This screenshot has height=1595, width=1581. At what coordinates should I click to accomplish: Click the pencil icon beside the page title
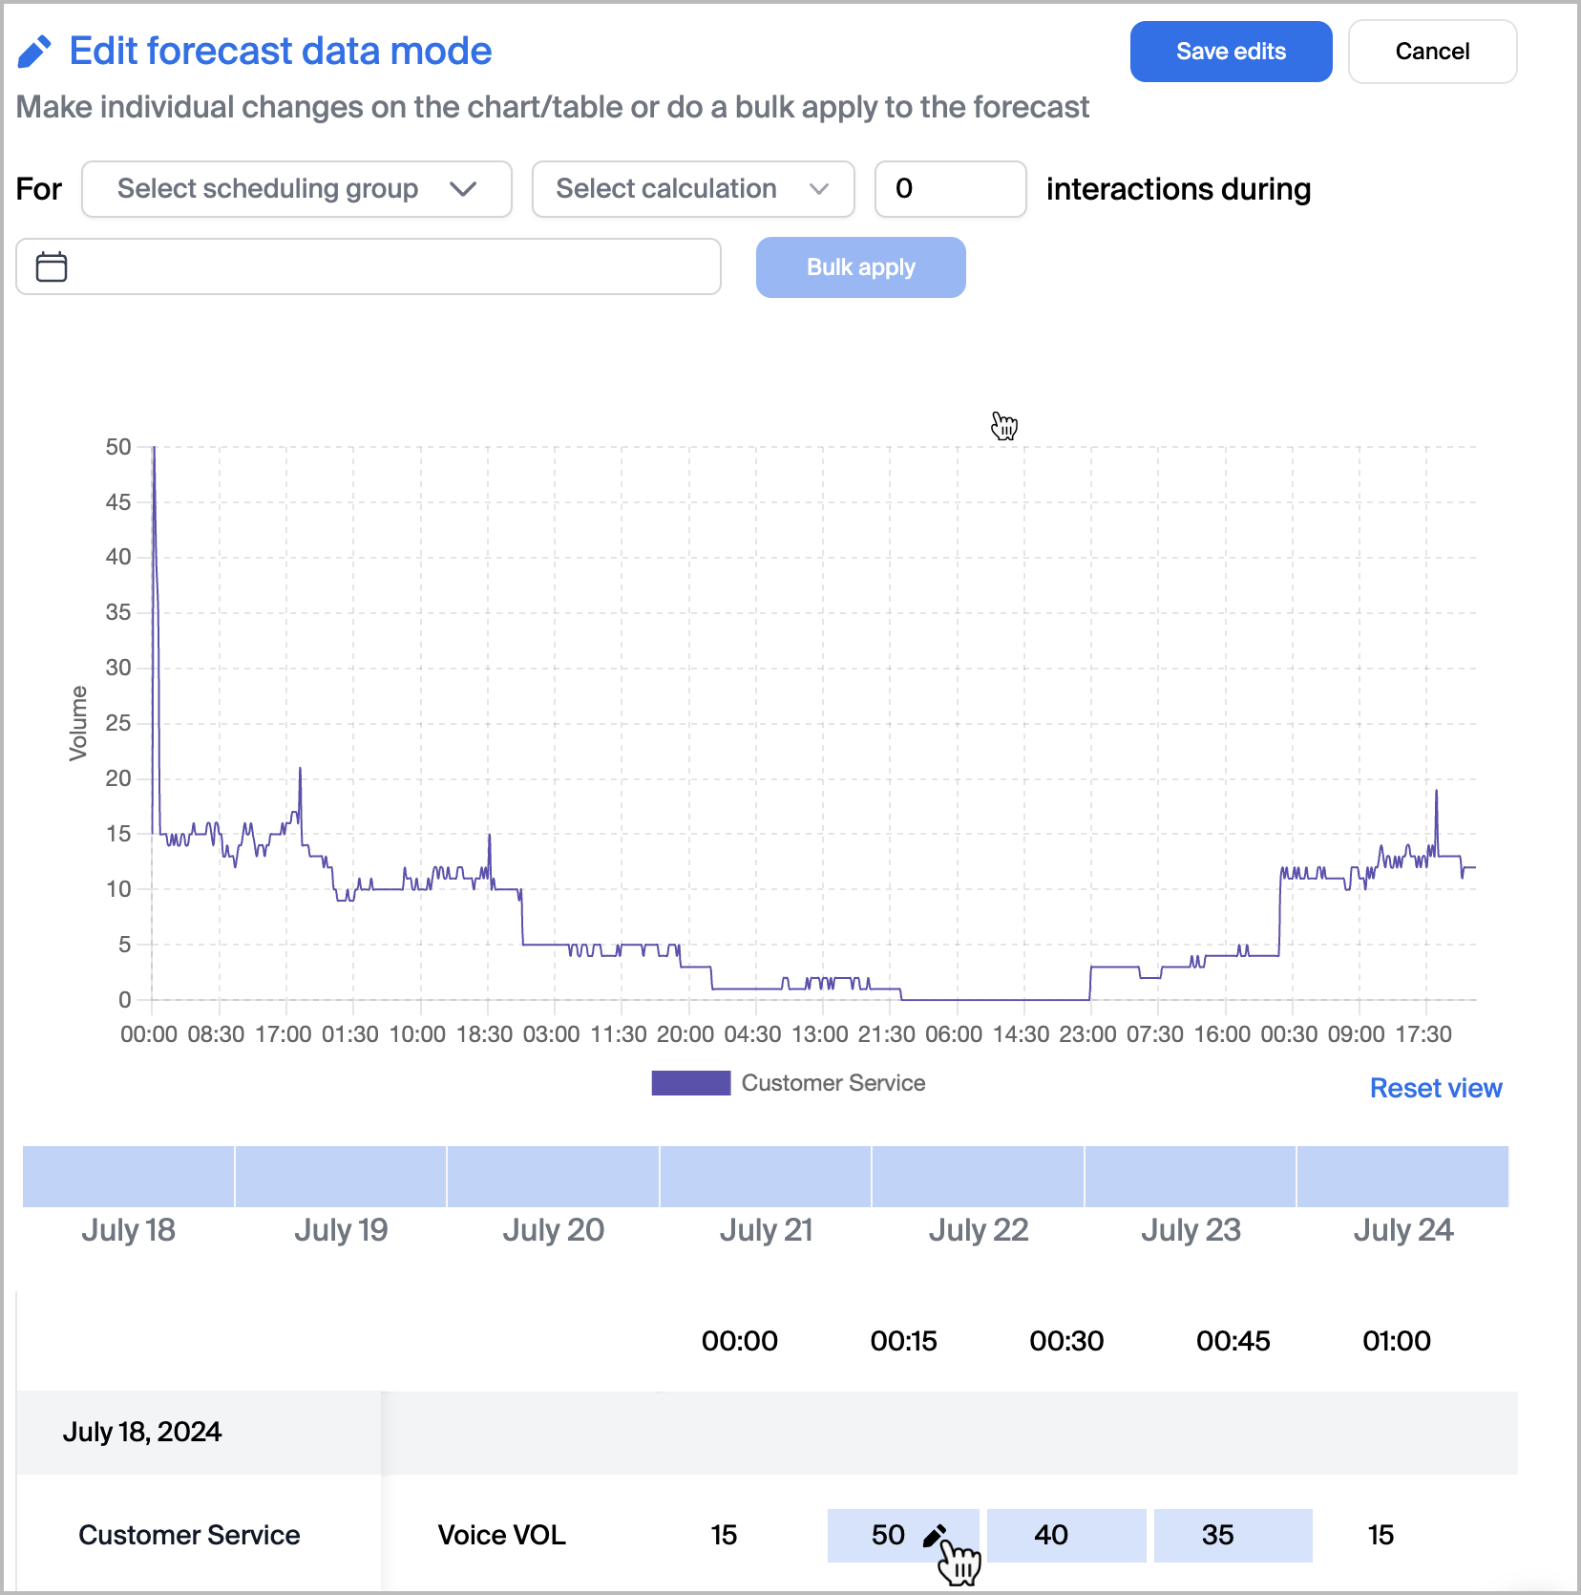[x=34, y=52]
